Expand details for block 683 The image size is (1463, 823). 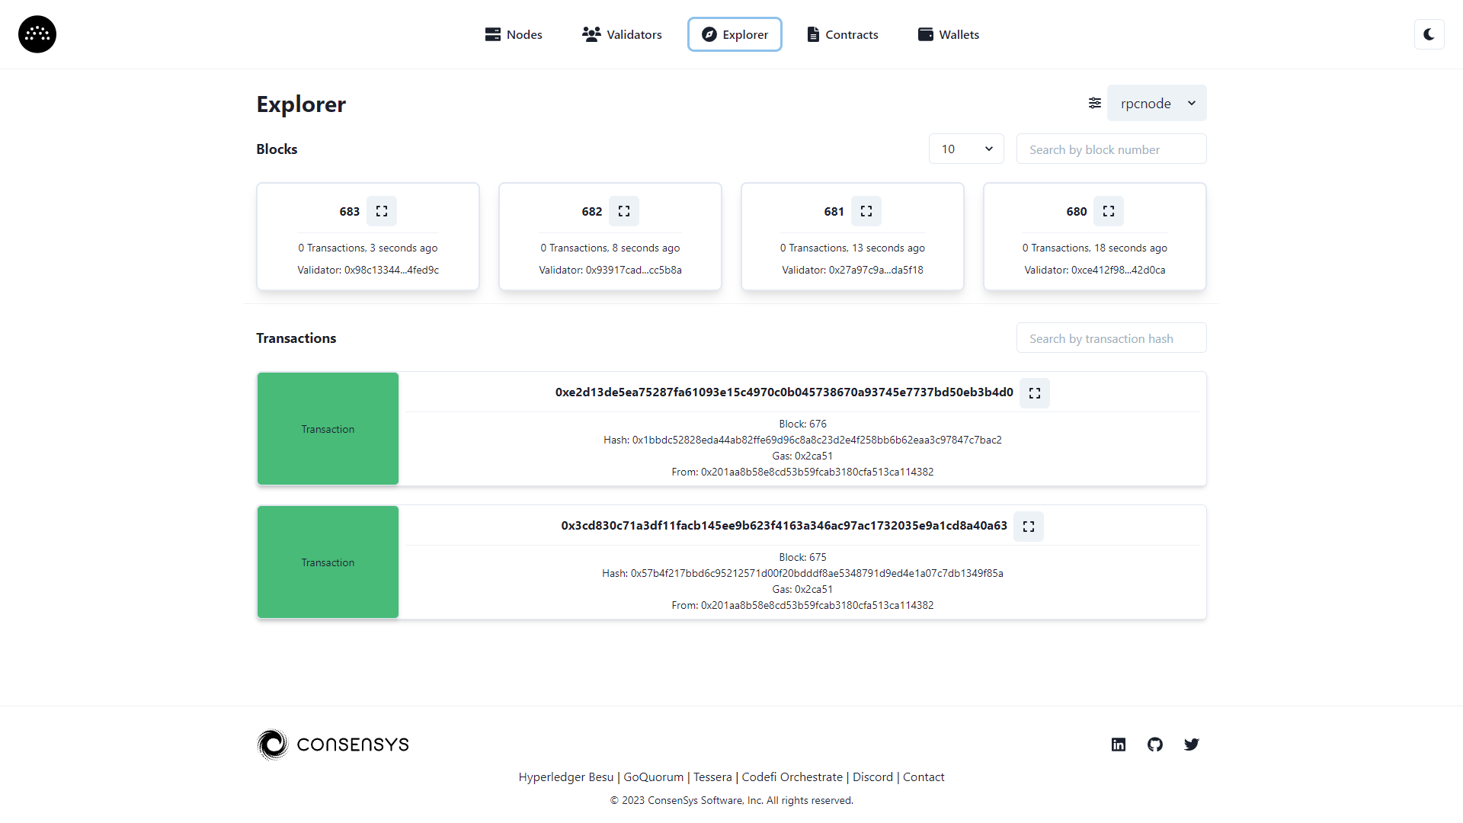click(x=382, y=211)
